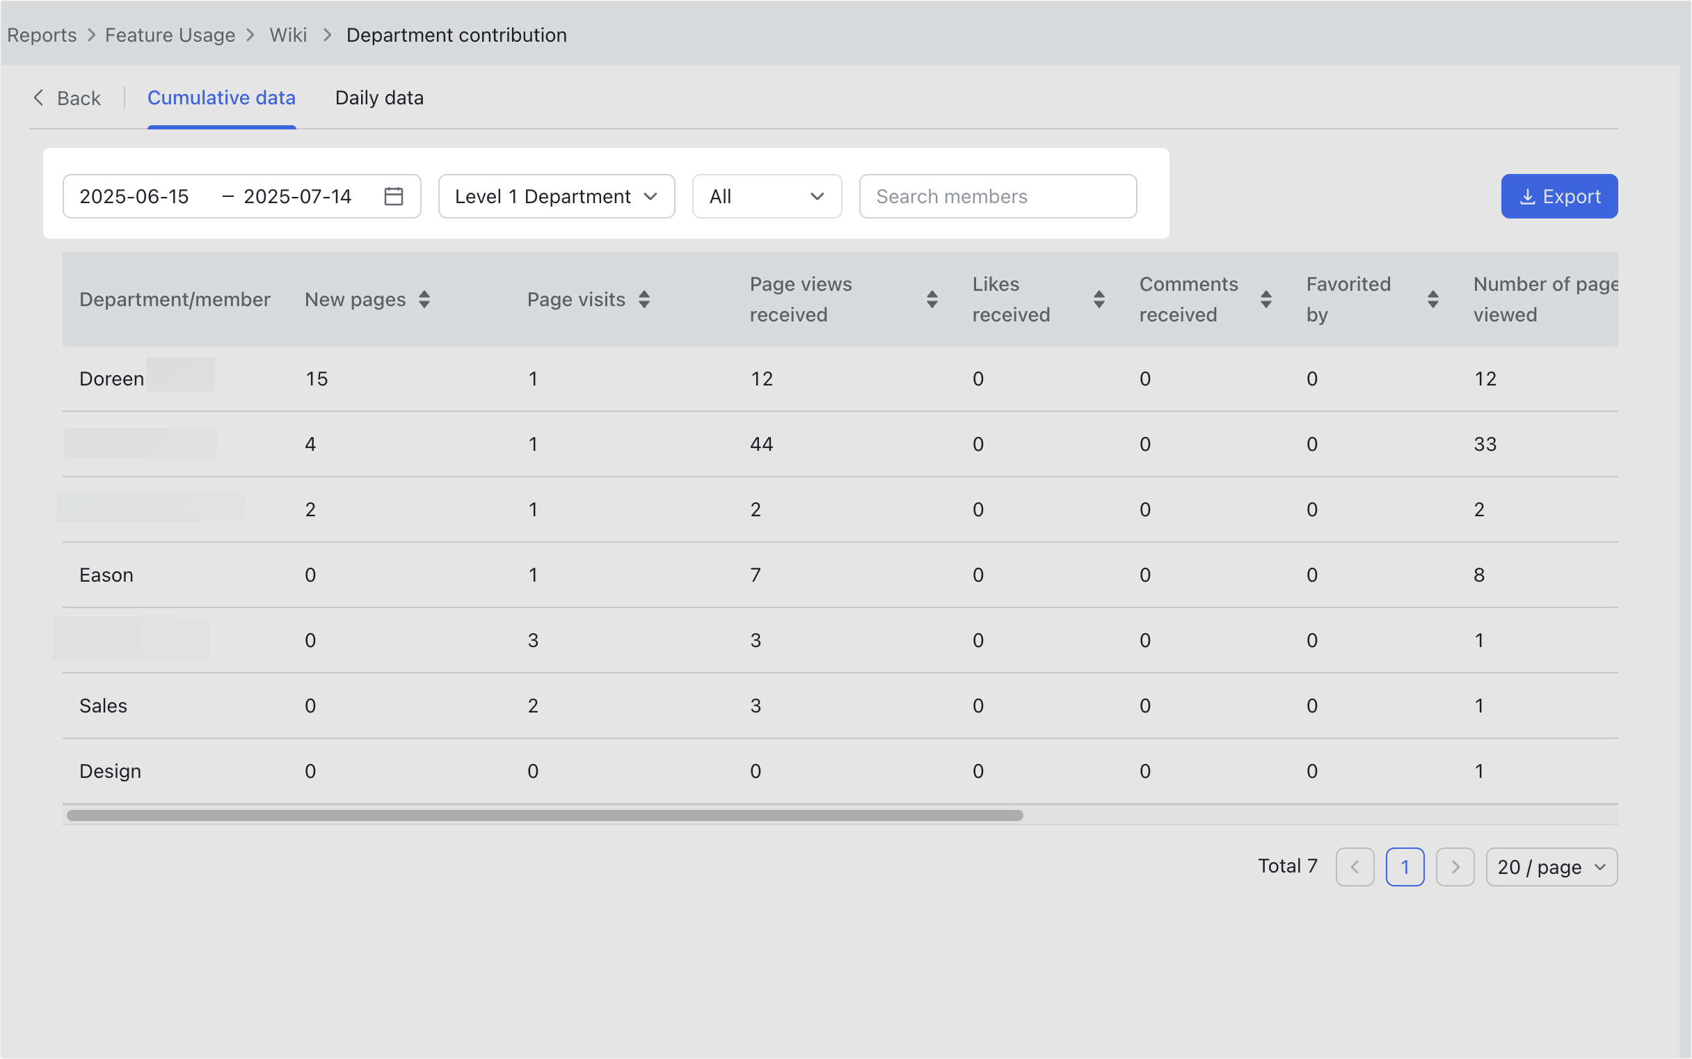Click the horizontal table scrollbar
Viewport: 1692px width, 1059px height.
(545, 815)
